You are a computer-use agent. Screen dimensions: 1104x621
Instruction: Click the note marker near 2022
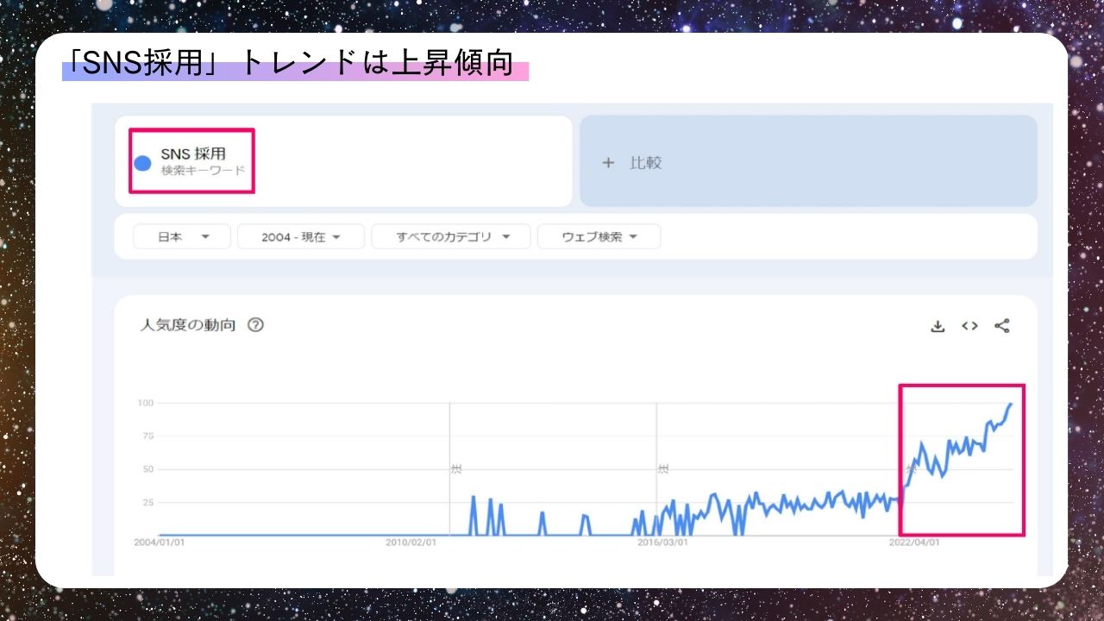click(x=910, y=469)
